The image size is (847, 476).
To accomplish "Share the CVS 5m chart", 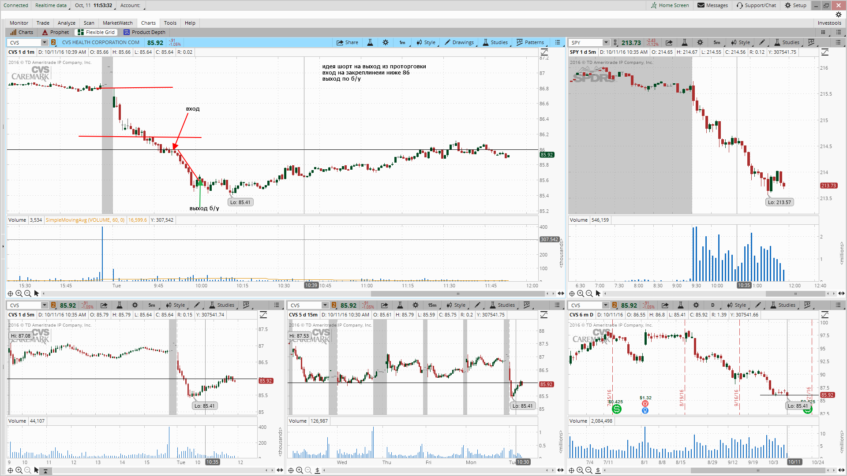I will [x=104, y=305].
